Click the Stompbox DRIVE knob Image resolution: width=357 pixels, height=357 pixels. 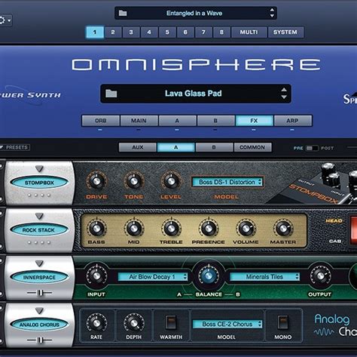point(96,181)
